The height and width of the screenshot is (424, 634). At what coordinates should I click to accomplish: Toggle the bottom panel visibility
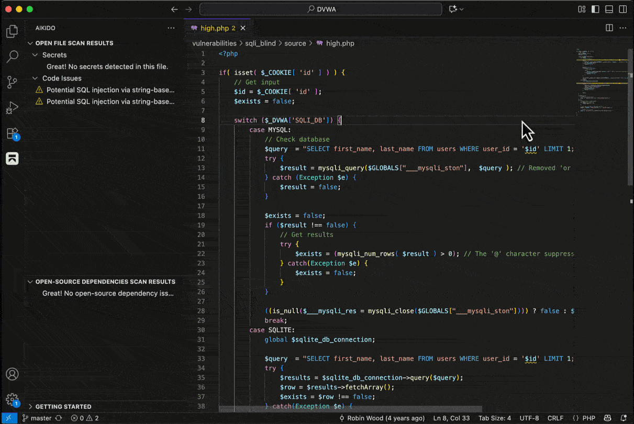609,9
